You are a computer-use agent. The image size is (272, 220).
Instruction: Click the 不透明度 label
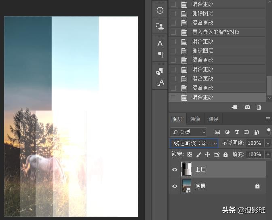pos(233,143)
